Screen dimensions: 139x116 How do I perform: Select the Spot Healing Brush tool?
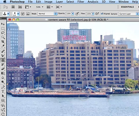coord(3,51)
